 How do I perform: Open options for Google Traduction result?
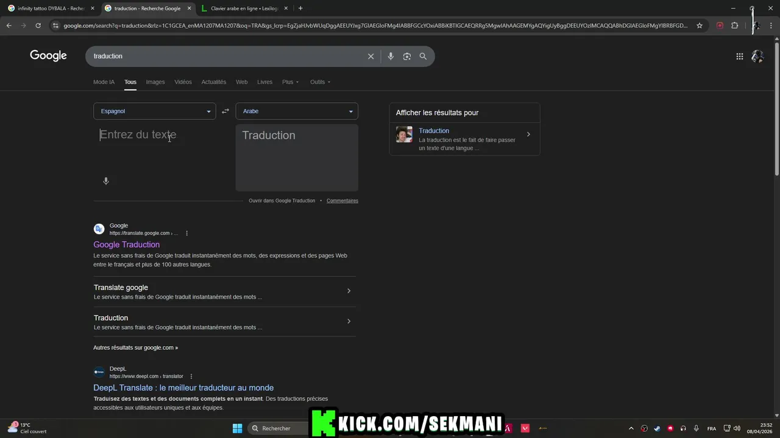pos(186,233)
